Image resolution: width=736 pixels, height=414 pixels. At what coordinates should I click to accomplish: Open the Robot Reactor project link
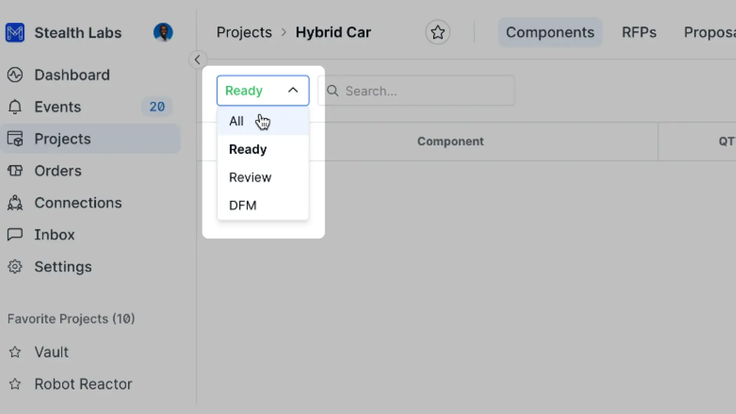83,384
